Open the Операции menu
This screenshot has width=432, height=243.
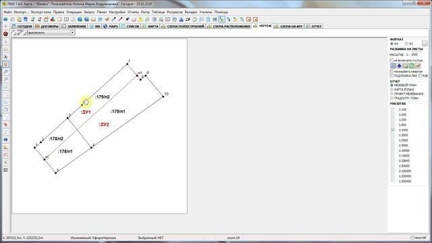pyautogui.click(x=74, y=12)
